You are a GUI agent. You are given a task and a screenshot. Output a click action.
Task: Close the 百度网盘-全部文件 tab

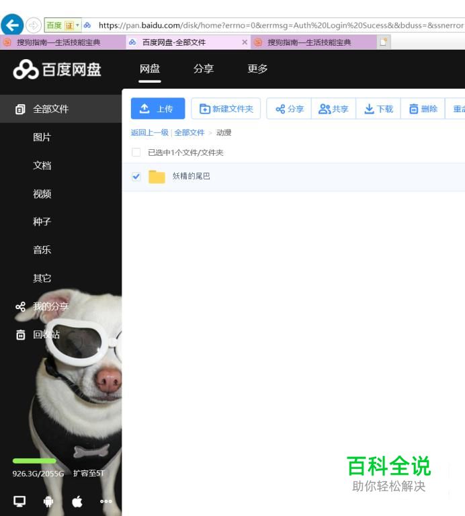[x=245, y=42]
